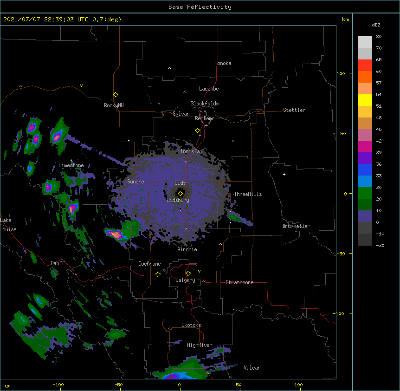Click the Sundre label
Viewport: 400px width, 391px height.
tap(135, 182)
